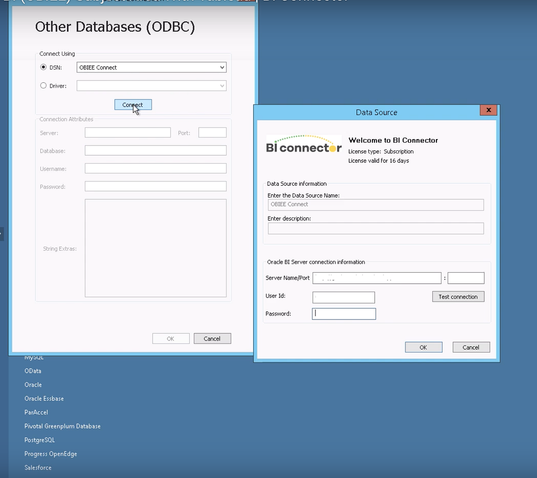Click the Password field in Data Source
The image size is (537, 478).
click(x=344, y=314)
